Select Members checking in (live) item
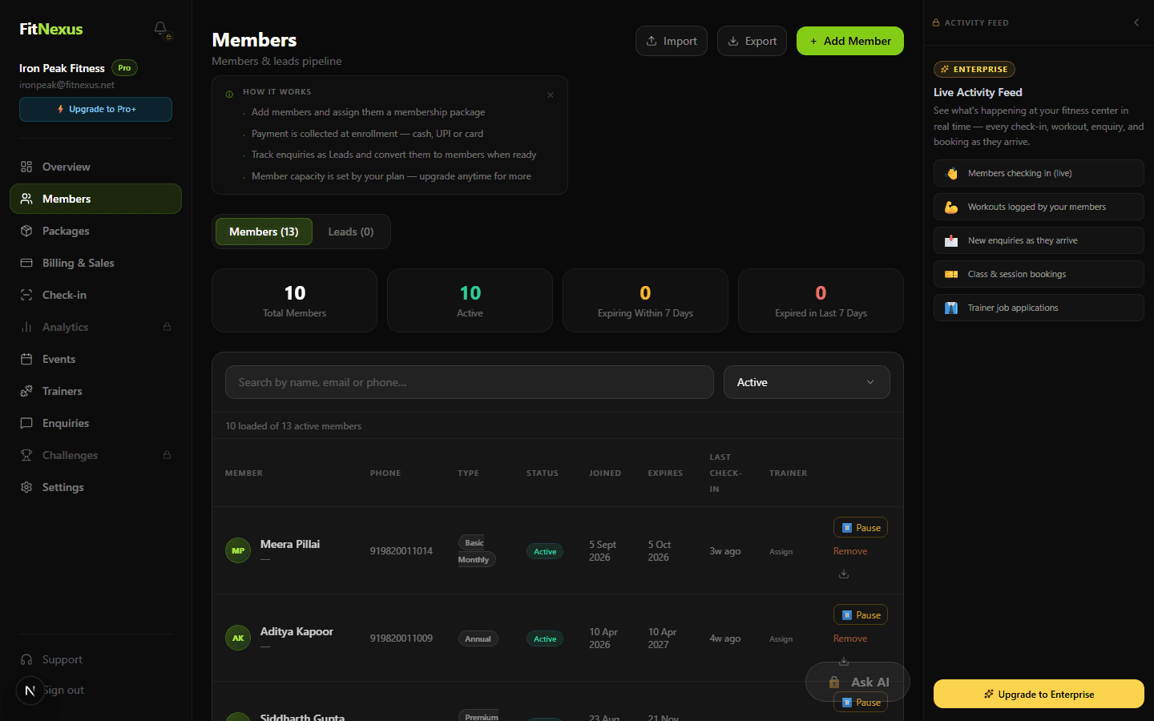 point(1039,173)
